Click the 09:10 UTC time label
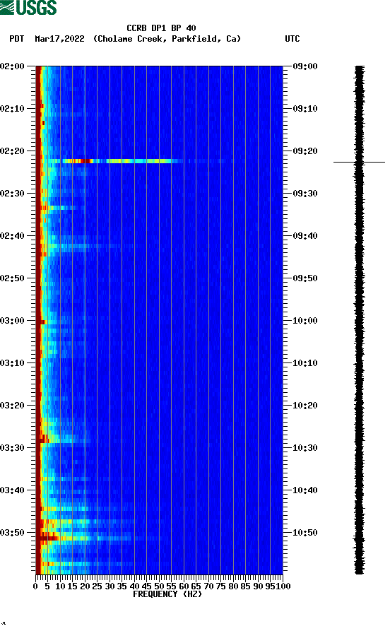This screenshot has width=390, height=631. 305,109
